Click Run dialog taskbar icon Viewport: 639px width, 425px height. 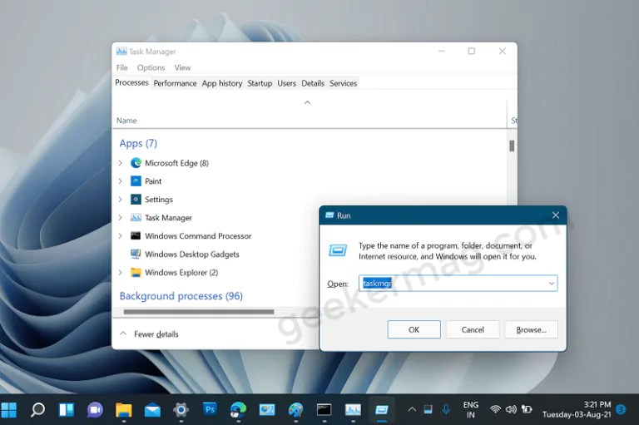pyautogui.click(x=382, y=409)
